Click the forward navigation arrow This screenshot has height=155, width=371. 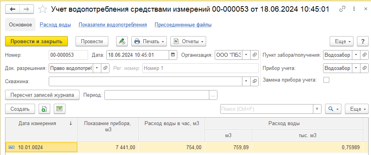pos(27,9)
